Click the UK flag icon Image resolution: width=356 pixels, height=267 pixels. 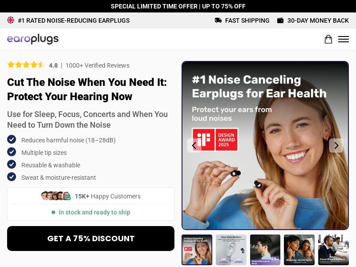coord(11,20)
